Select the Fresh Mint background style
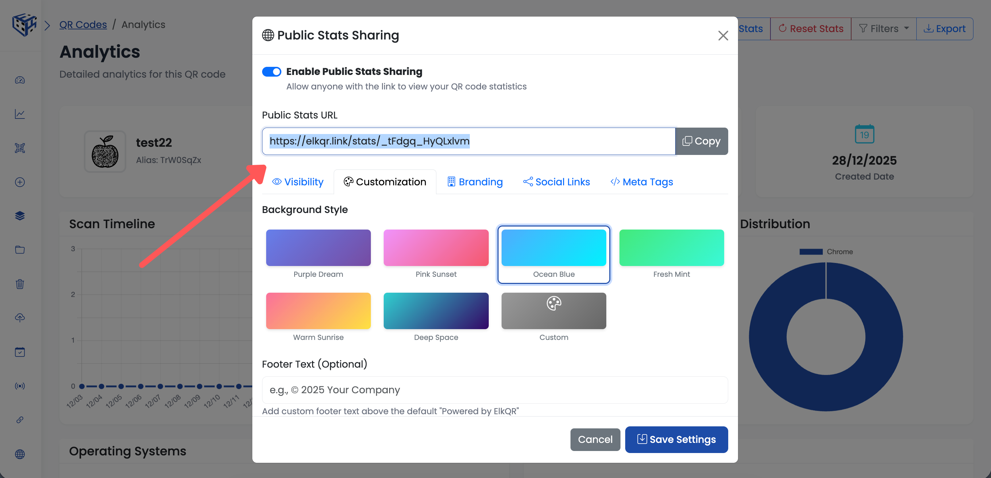This screenshot has width=991, height=478. pyautogui.click(x=671, y=248)
